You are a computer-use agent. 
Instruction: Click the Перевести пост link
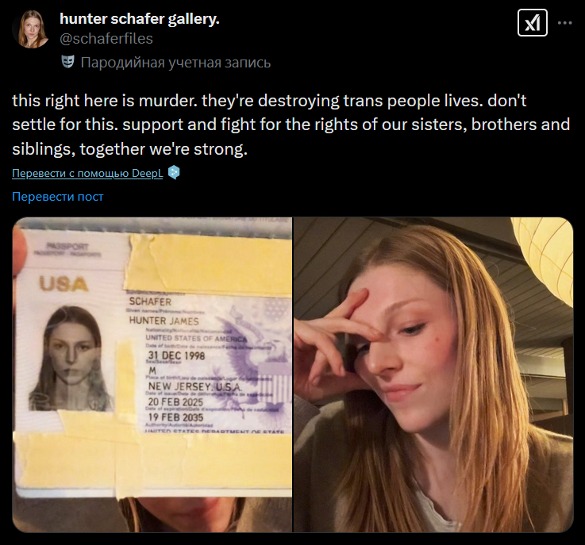(58, 197)
